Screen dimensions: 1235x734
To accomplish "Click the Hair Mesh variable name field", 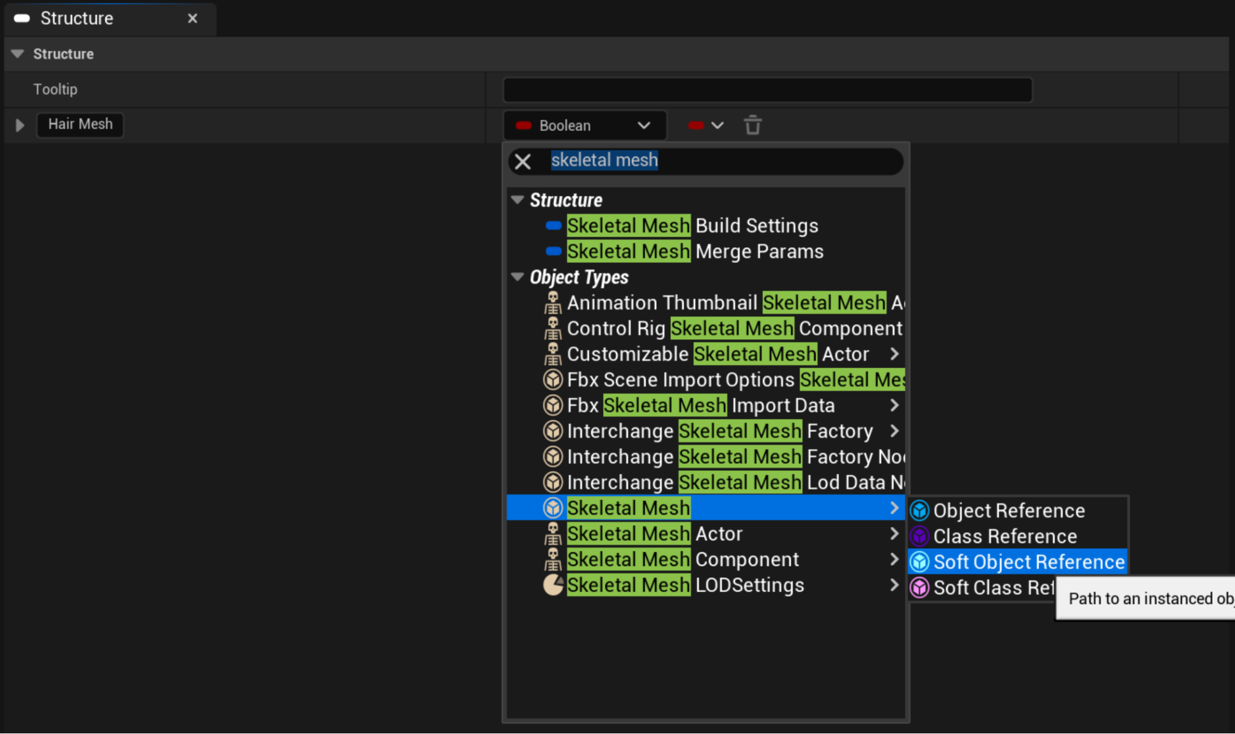I will pyautogui.click(x=80, y=125).
